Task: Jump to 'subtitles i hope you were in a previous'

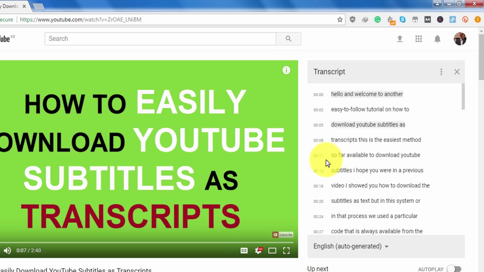Action: [377, 170]
